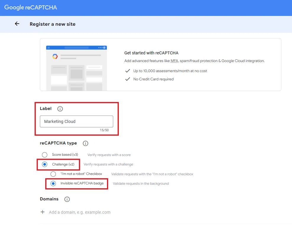Image resolution: width=292 pixels, height=232 pixels.
Task: Go back using the left arrow icon
Action: [x=17, y=24]
